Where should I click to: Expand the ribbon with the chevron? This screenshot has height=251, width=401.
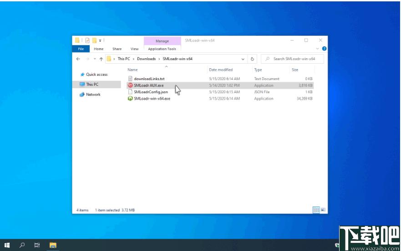tap(317, 49)
